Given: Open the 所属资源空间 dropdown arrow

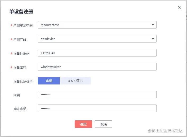Looking at the screenshot, I should tap(153, 25).
